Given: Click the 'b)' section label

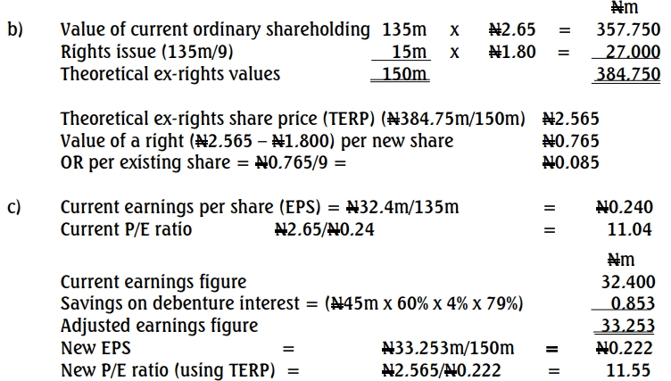Looking at the screenshot, I should pos(14,29).
